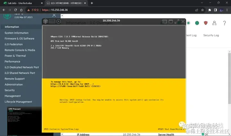Toggle the browser side panel
Image resolution: width=231 pixels, height=136 pixels.
point(215,10)
